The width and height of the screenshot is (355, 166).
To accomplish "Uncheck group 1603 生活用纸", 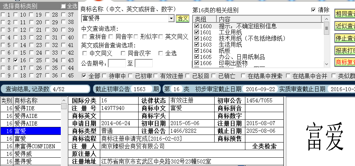I will 197,44.
